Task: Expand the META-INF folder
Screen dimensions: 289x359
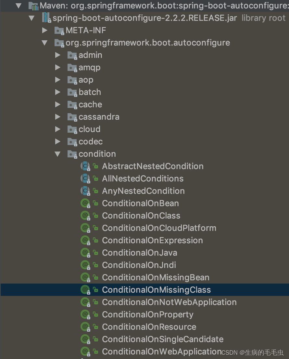Action: click(x=45, y=30)
